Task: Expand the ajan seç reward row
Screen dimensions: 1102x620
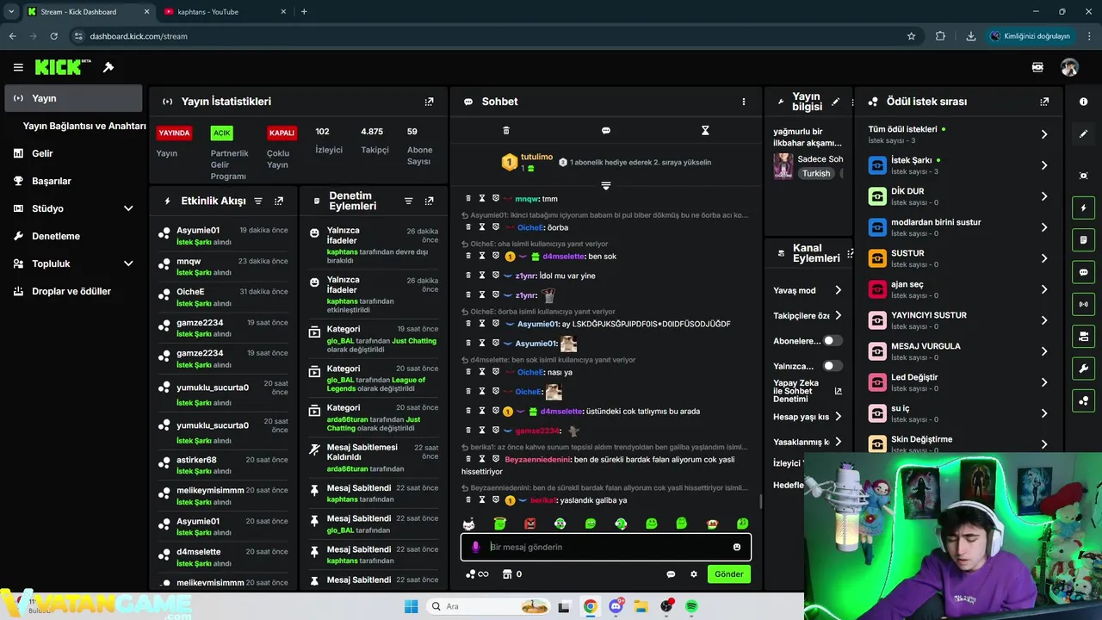Action: pyautogui.click(x=1044, y=289)
